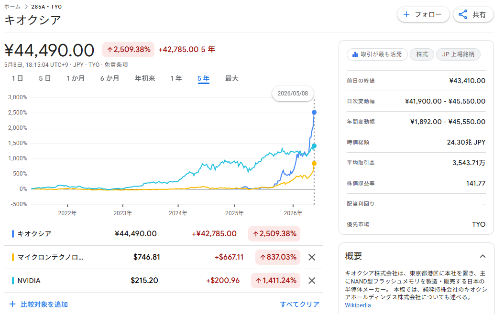Go to ホーム breadcrumb link
The width and height of the screenshot is (504, 314).
tap(12, 7)
